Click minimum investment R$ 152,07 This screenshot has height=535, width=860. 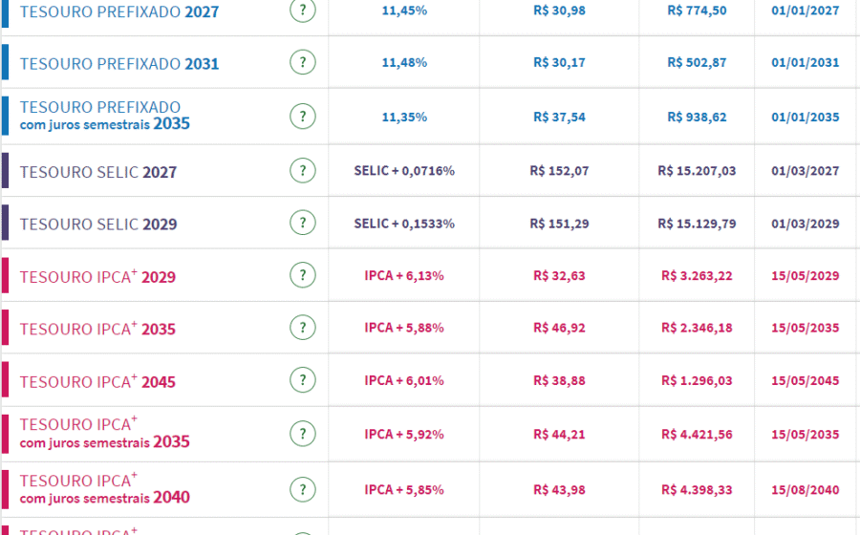click(559, 171)
